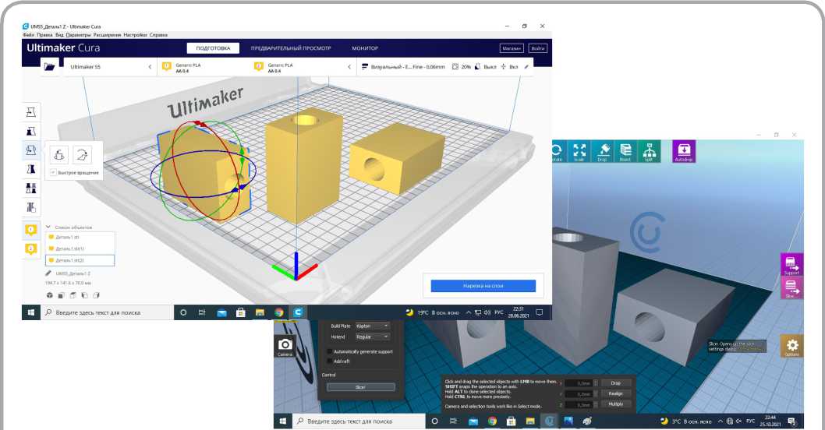The height and width of the screenshot is (430, 825).
Task: Click the pencil icon to rename job
Action: point(48,273)
